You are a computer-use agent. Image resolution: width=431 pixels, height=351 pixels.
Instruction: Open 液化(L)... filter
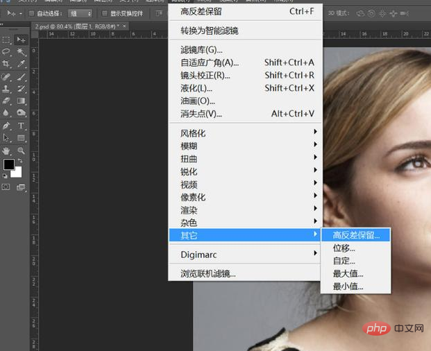[x=244, y=88]
